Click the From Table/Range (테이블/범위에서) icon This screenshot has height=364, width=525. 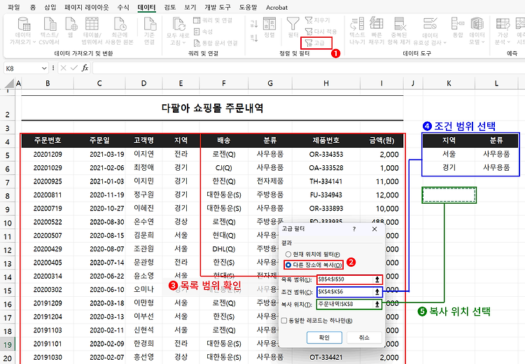tap(92, 24)
